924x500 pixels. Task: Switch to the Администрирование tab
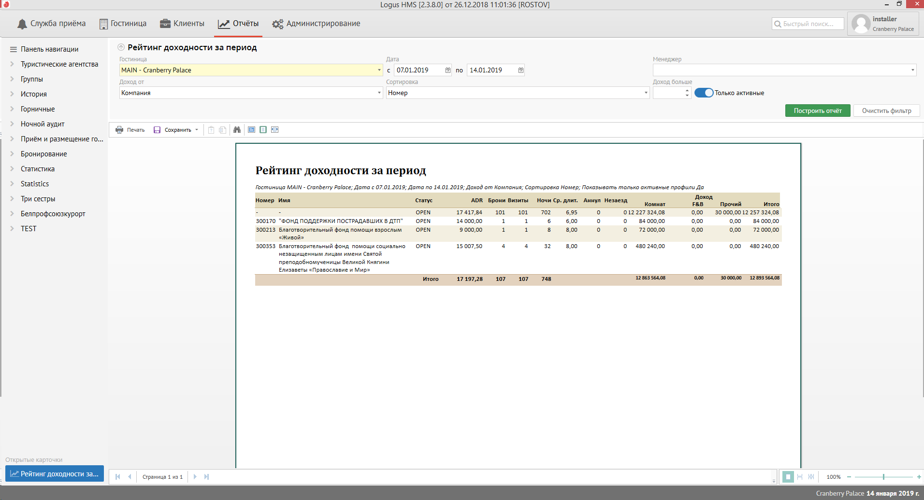[x=316, y=24]
